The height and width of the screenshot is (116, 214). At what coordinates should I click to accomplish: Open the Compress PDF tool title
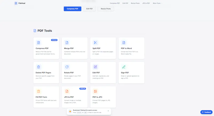[x=42, y=48]
